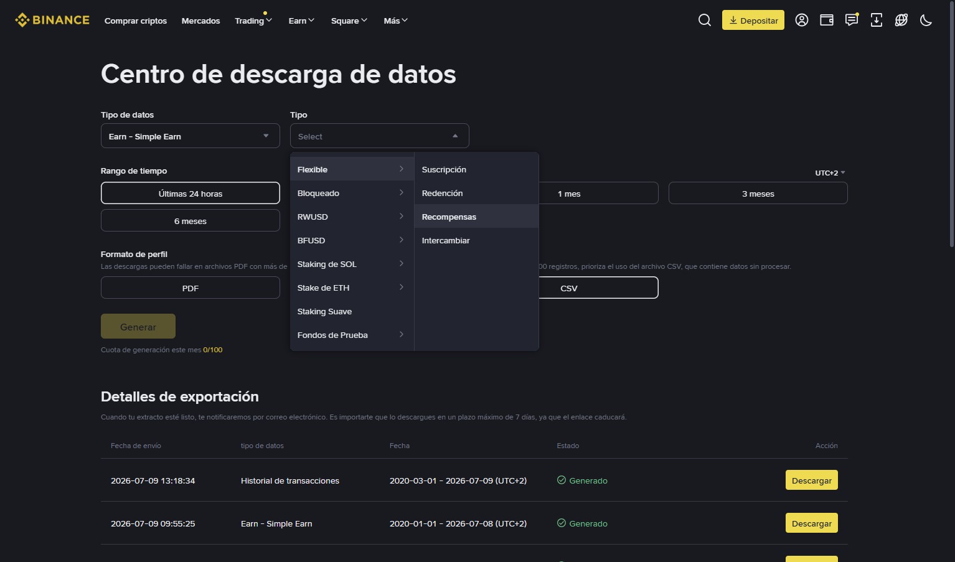Expand the Square navigation menu
This screenshot has width=955, height=562.
pos(349,21)
